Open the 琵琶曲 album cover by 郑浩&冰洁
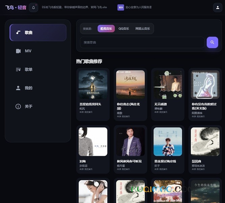This screenshot has height=203, width=225. point(205,142)
